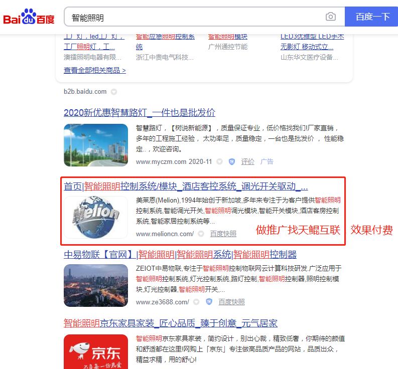Click the Melion globe logo thumbnail
Image resolution: width=398 pixels, height=369 pixels.
point(96,218)
